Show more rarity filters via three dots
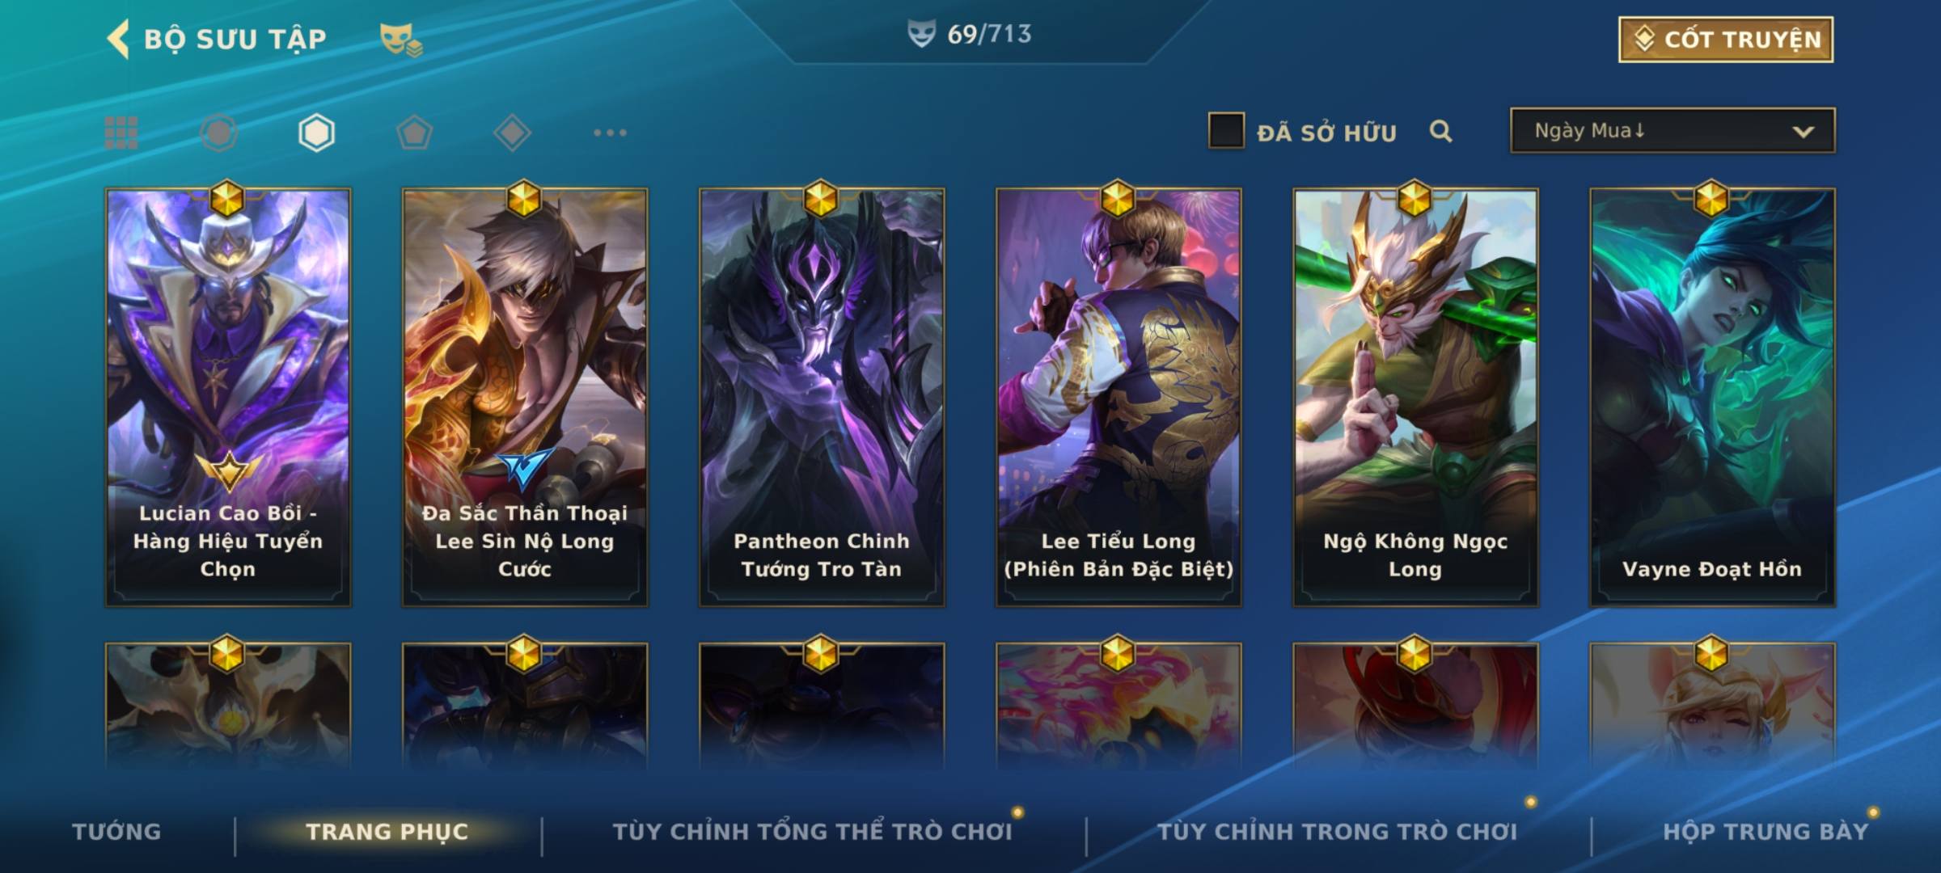The image size is (1941, 873). tap(610, 133)
